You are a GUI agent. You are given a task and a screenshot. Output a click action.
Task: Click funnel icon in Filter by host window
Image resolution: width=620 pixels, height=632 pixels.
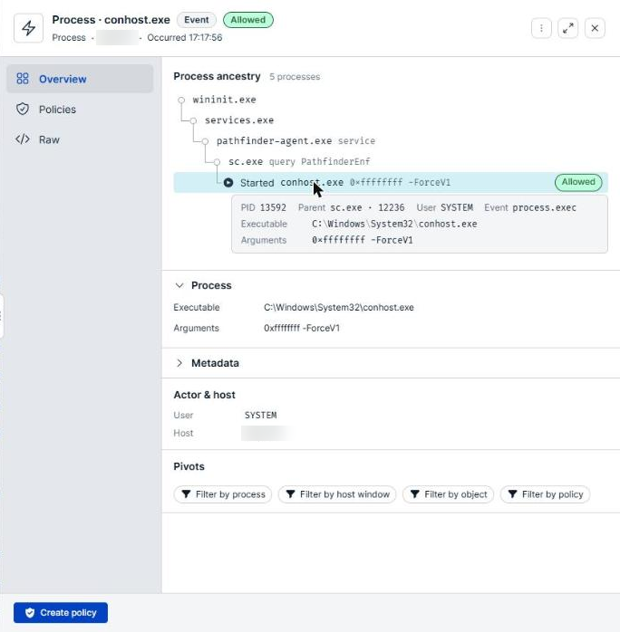pyautogui.click(x=290, y=494)
